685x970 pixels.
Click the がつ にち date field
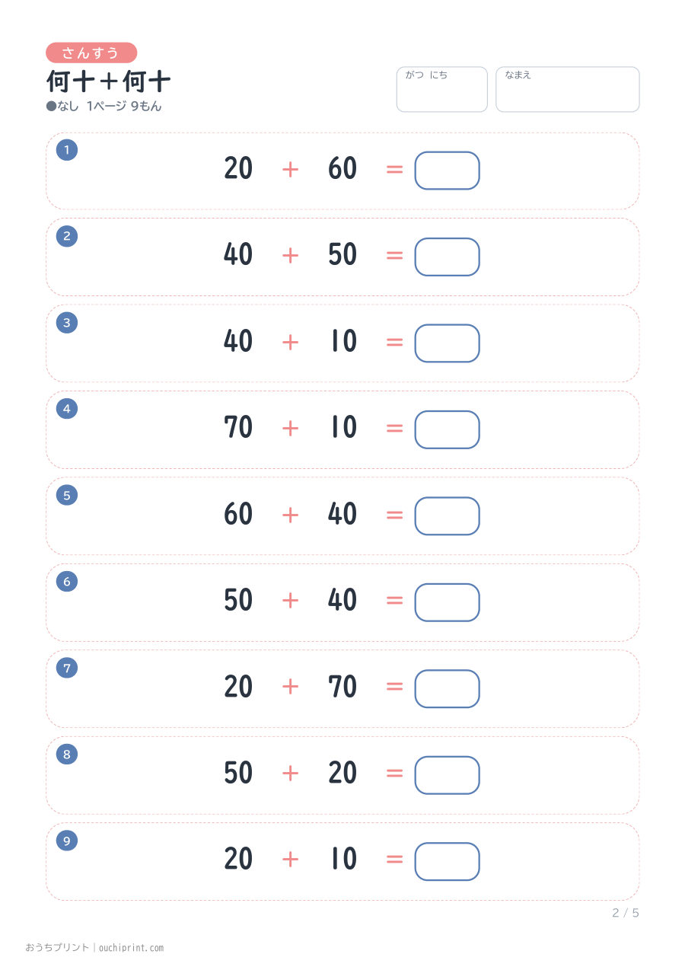tap(441, 89)
